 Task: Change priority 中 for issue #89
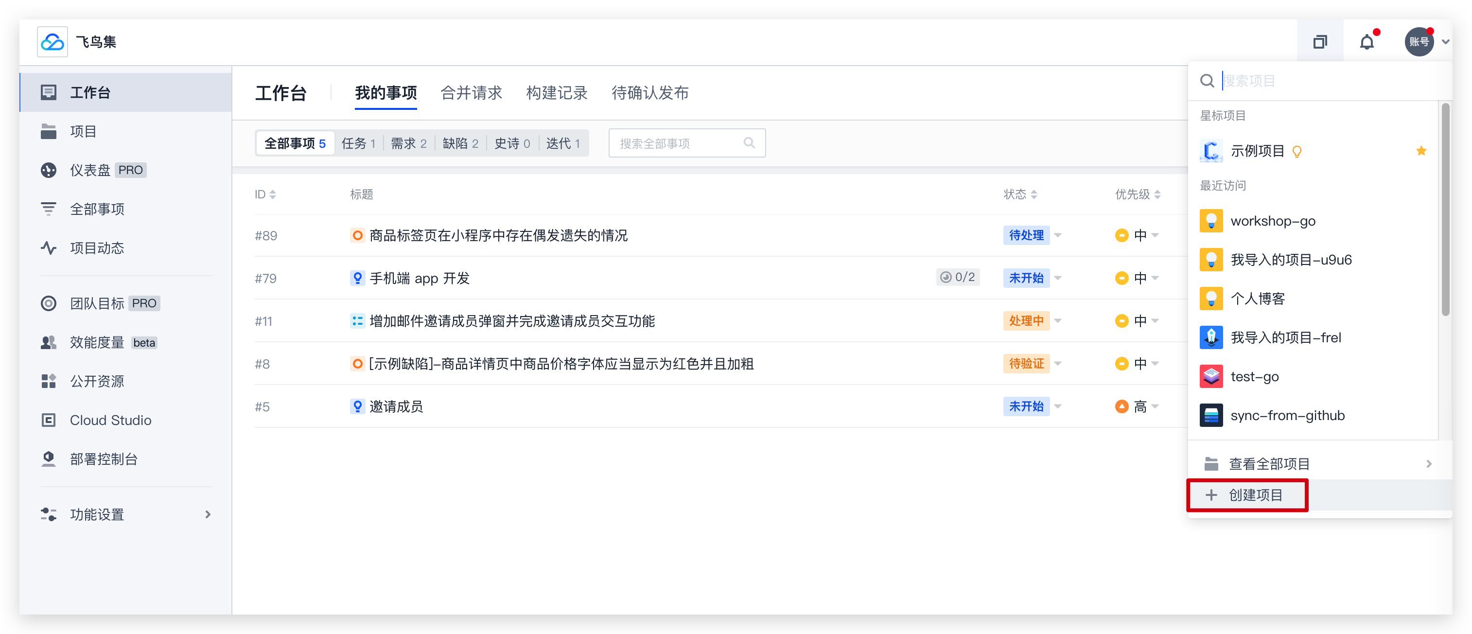[1137, 235]
